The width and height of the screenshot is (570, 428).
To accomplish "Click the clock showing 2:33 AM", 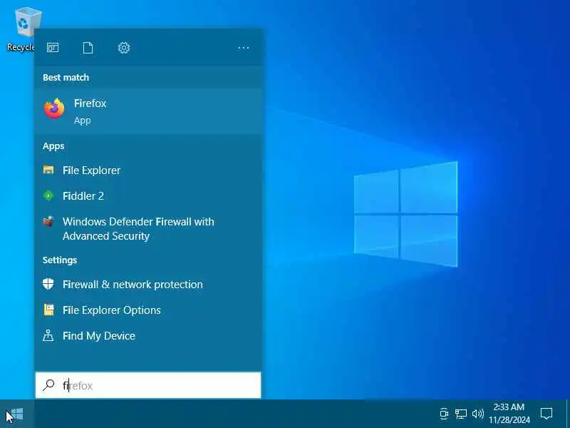I will tap(509, 414).
